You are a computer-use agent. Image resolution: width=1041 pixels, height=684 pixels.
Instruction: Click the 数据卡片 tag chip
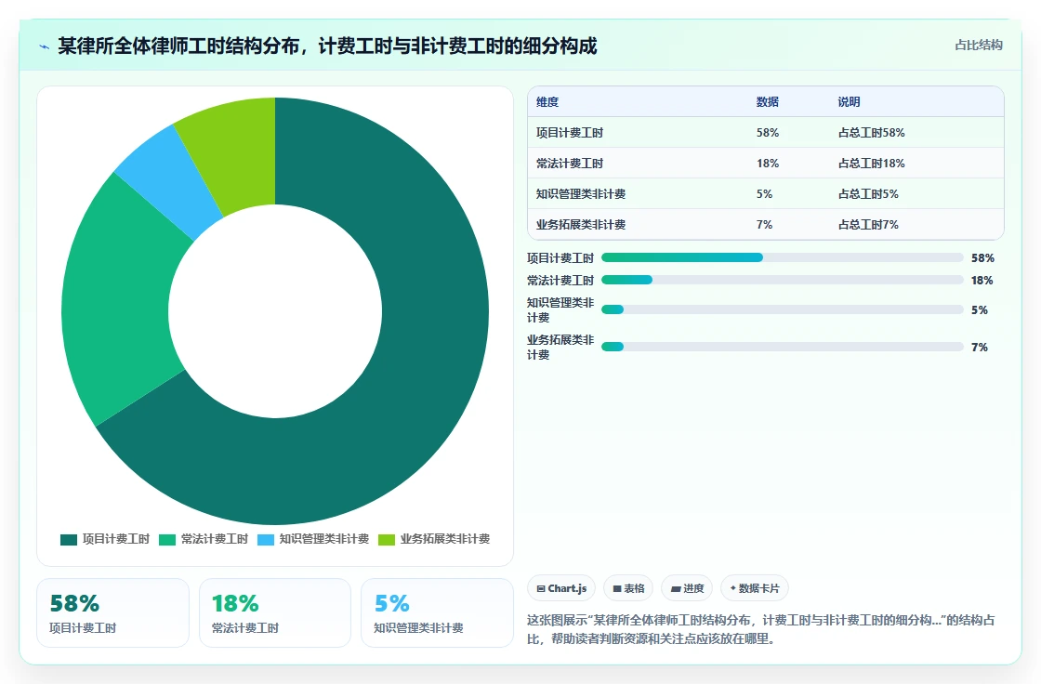[x=754, y=588]
